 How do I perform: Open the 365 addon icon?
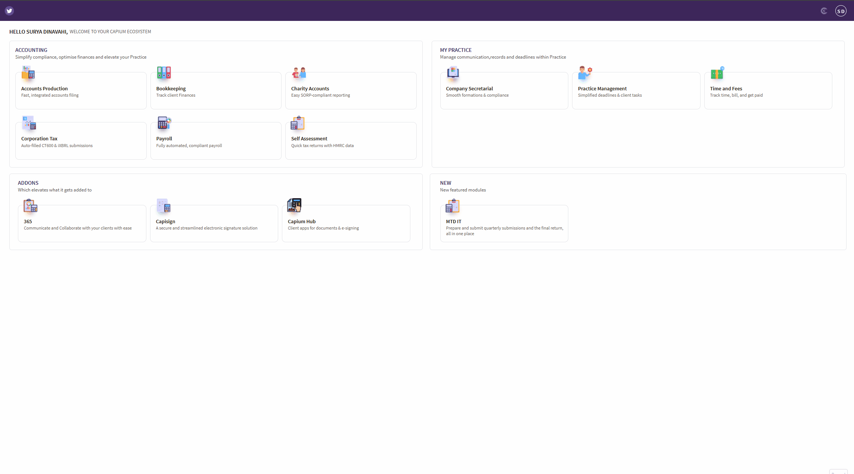[30, 206]
